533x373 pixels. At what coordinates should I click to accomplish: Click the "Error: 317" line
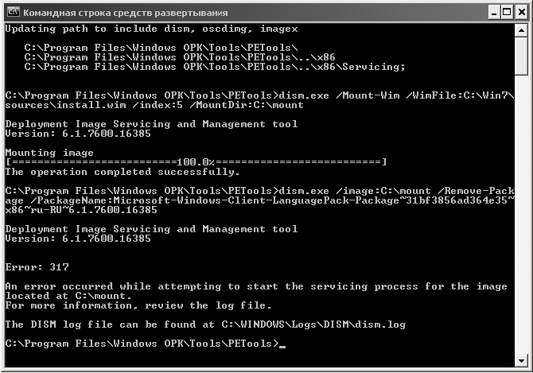point(36,267)
